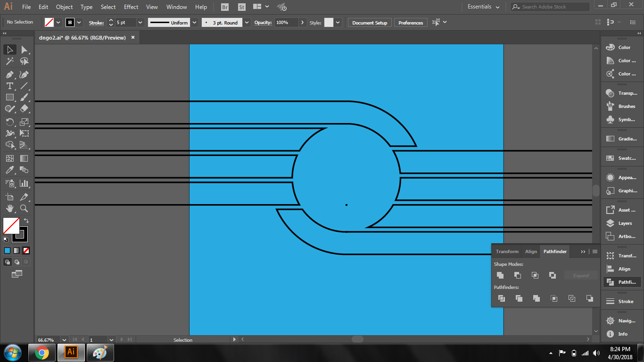644x362 pixels.
Task: Select the Scale tool
Action: pyautogui.click(x=25, y=122)
